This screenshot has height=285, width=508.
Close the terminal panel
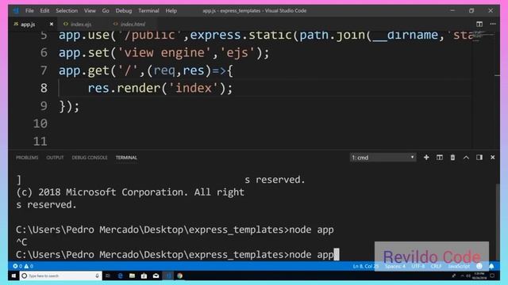(492, 158)
